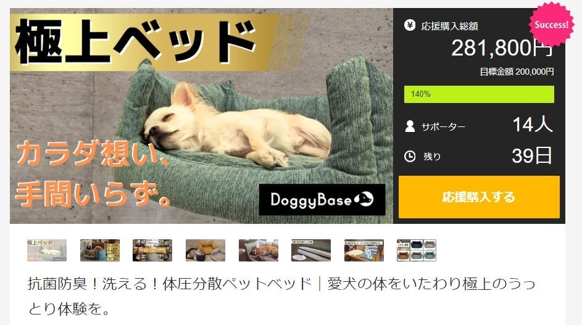Viewport: 582px width, 325px height.
Task: Select the first thumbnail with 極上ベッド title
Action: (x=47, y=250)
